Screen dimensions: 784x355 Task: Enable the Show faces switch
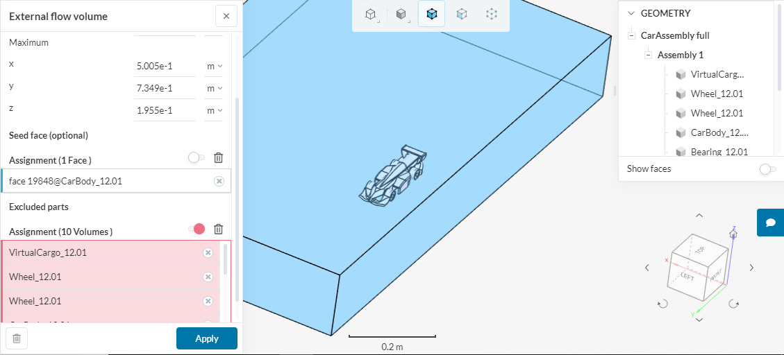pos(767,169)
